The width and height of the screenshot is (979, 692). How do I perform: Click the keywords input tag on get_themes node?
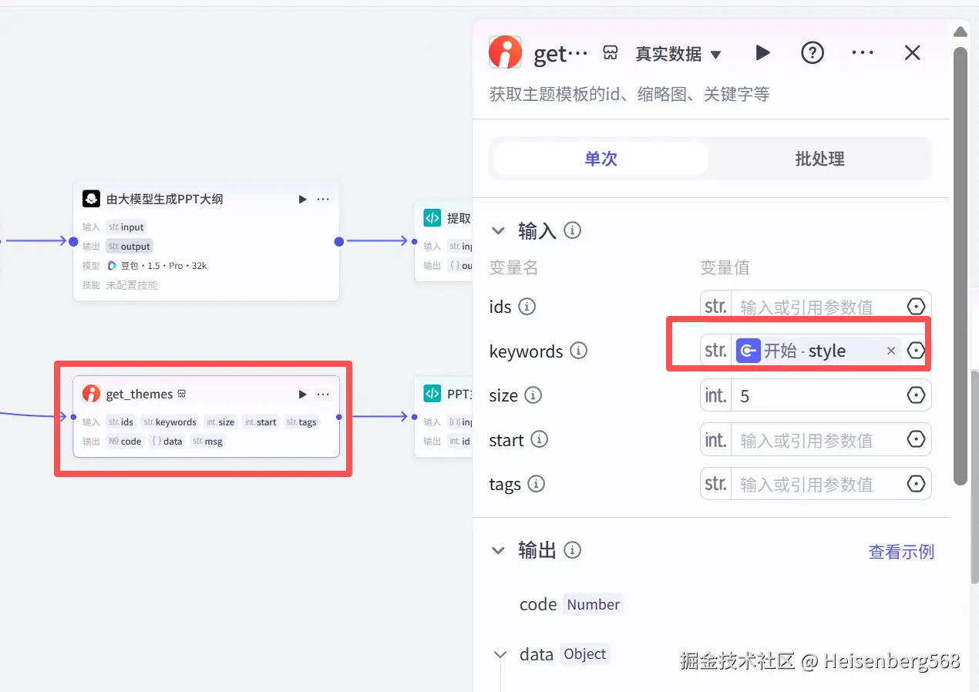click(x=170, y=422)
